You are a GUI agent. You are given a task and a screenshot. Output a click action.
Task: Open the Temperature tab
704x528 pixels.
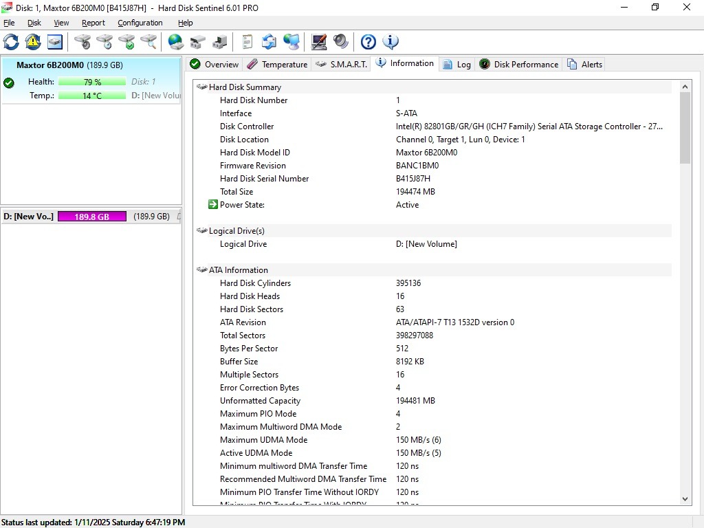(277, 65)
